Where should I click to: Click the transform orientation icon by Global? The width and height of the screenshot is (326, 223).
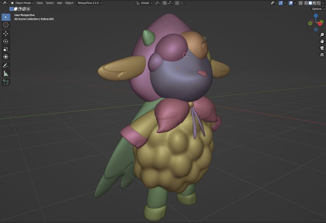[138, 3]
